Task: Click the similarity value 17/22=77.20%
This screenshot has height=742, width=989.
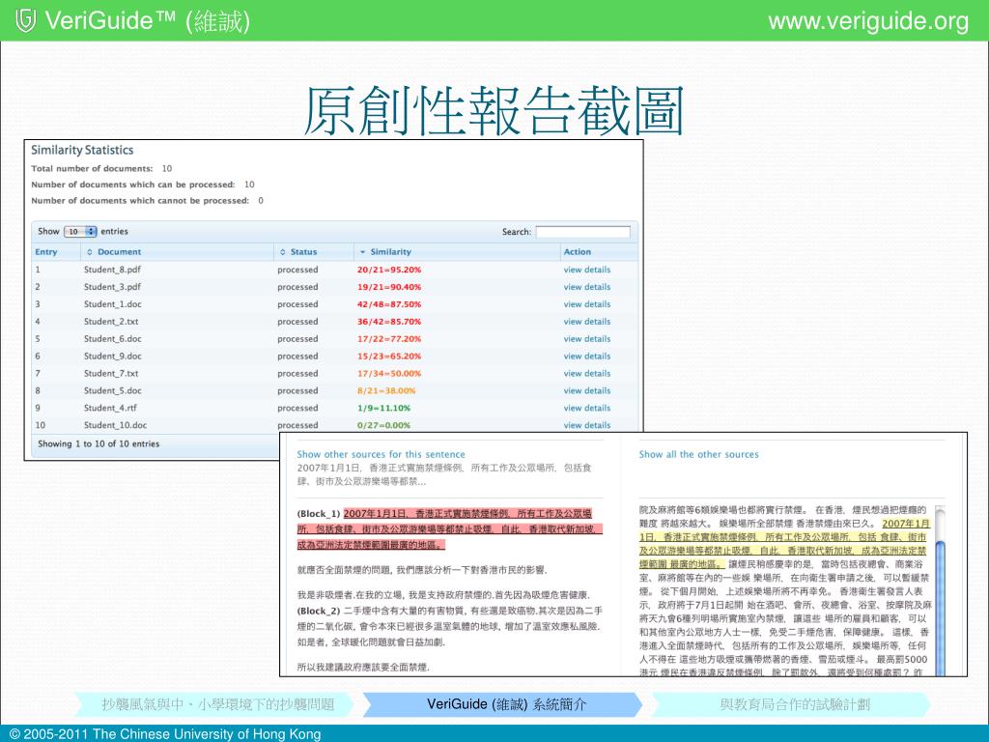Action: tap(389, 339)
